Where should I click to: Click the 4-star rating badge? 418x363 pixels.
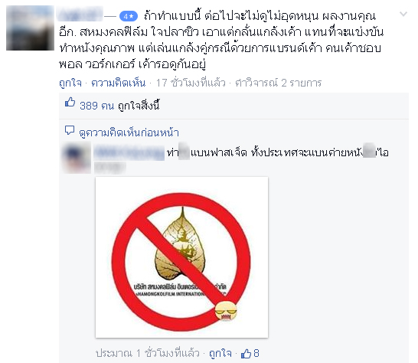(x=129, y=16)
